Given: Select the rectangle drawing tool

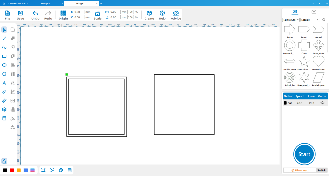Looking at the screenshot, I should [x=4, y=56].
